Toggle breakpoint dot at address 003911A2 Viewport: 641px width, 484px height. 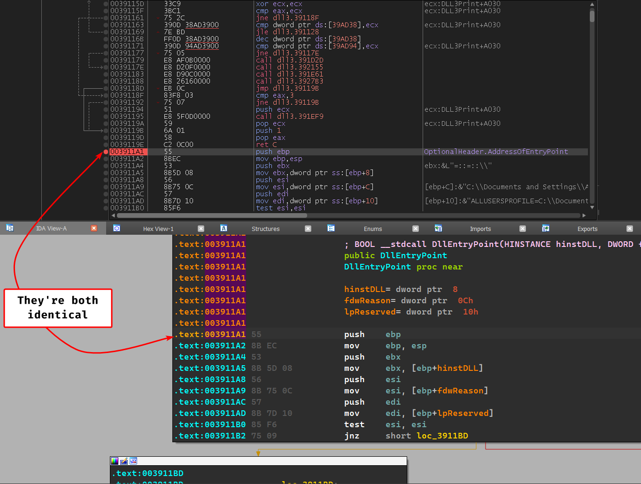(106, 159)
